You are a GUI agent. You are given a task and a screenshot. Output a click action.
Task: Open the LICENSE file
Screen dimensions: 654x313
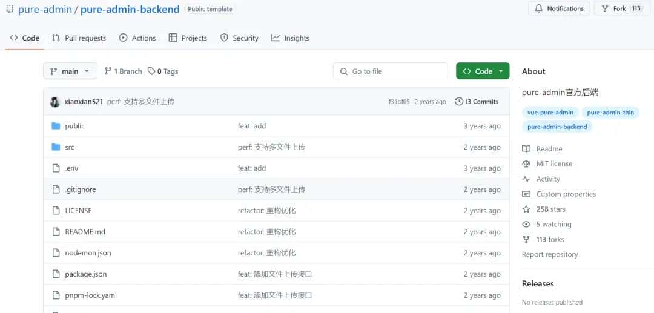pyautogui.click(x=78, y=211)
